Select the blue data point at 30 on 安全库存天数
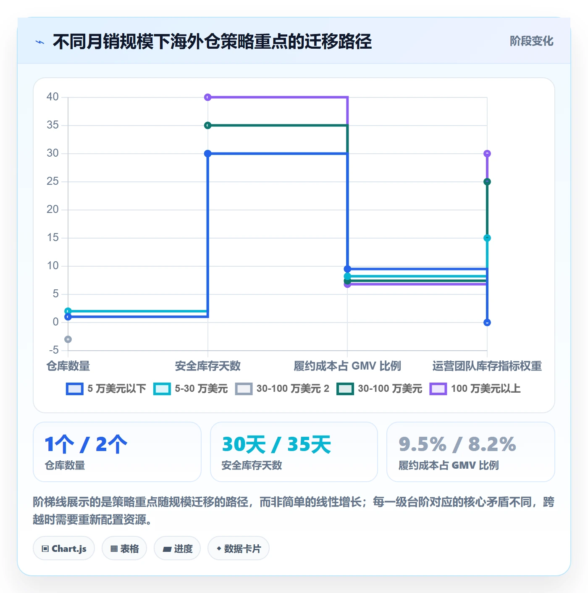The height and width of the screenshot is (593, 588). point(207,154)
